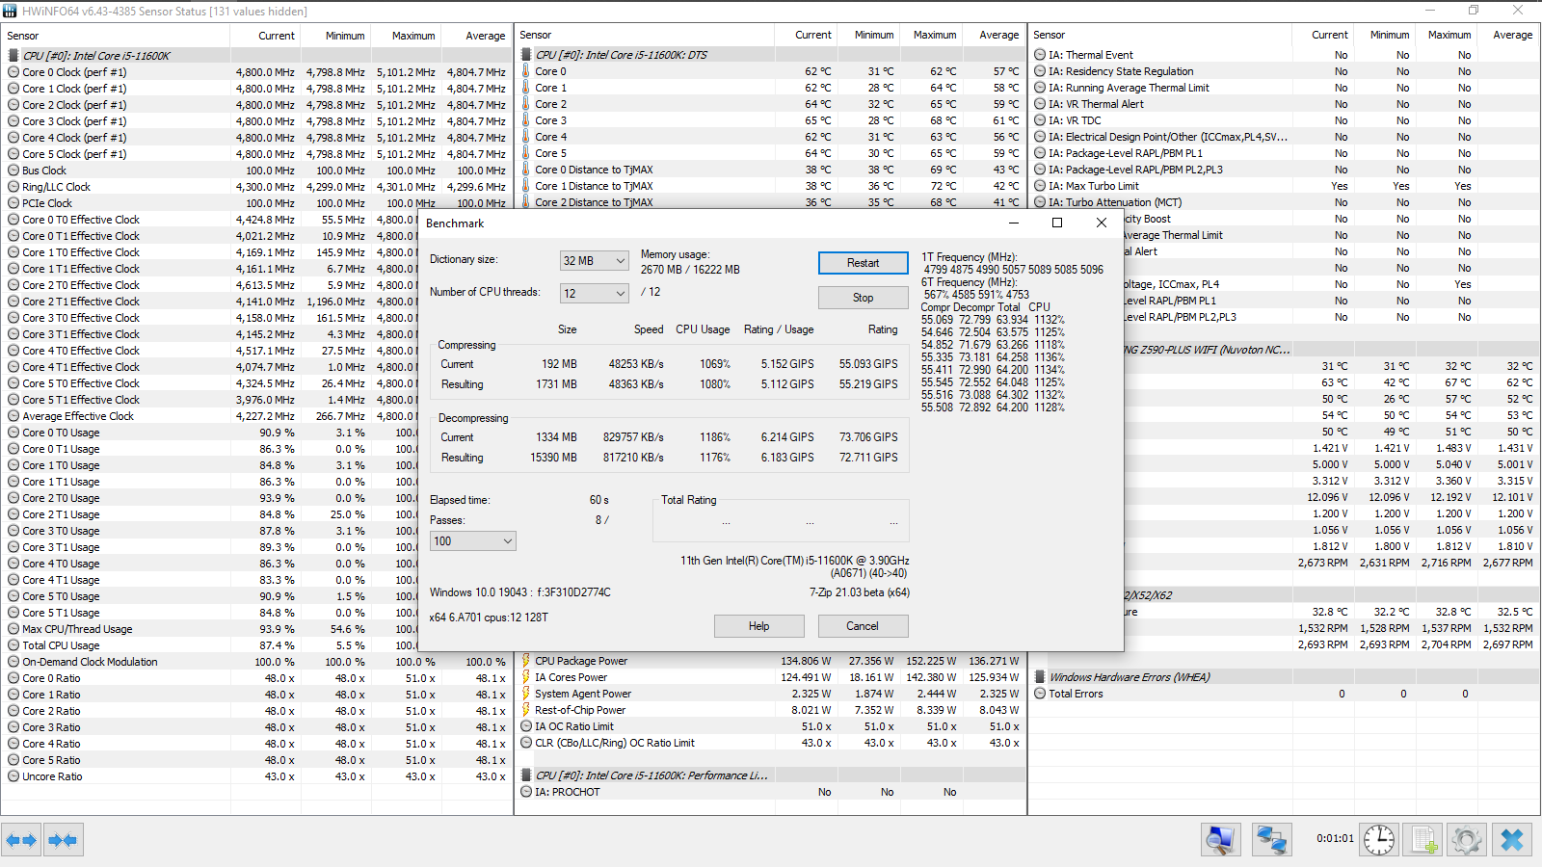
Task: Open the Dictionary size dropdown
Action: [x=595, y=261]
